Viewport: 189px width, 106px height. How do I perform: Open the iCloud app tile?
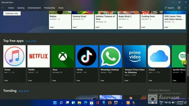159,64
